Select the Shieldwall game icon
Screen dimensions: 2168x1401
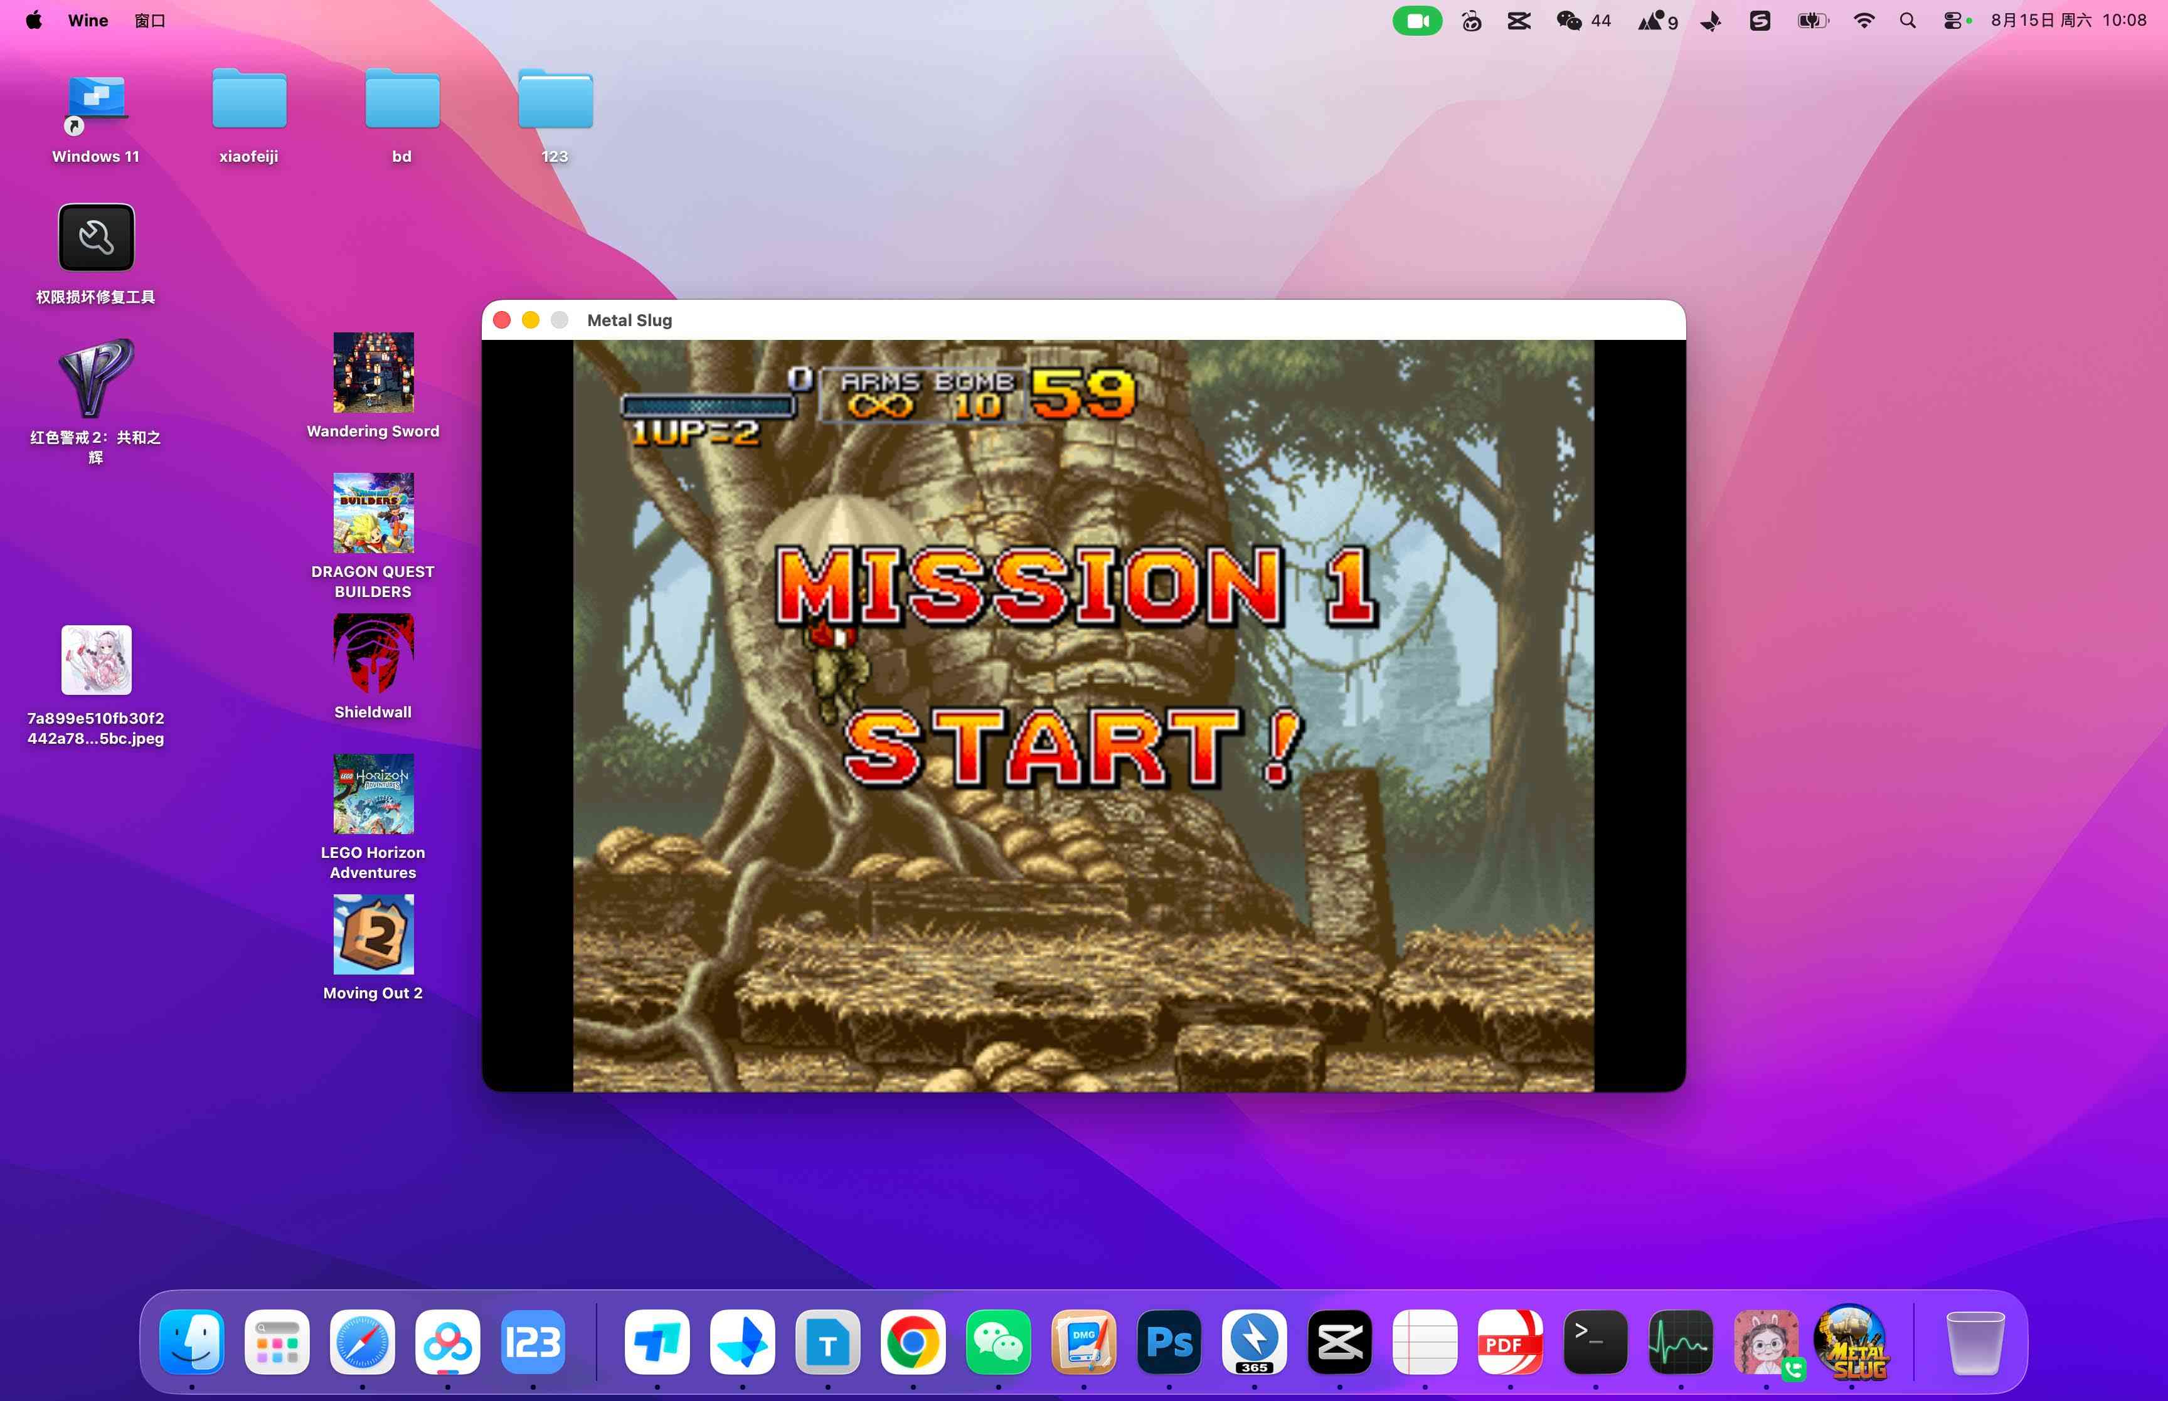coord(373,653)
